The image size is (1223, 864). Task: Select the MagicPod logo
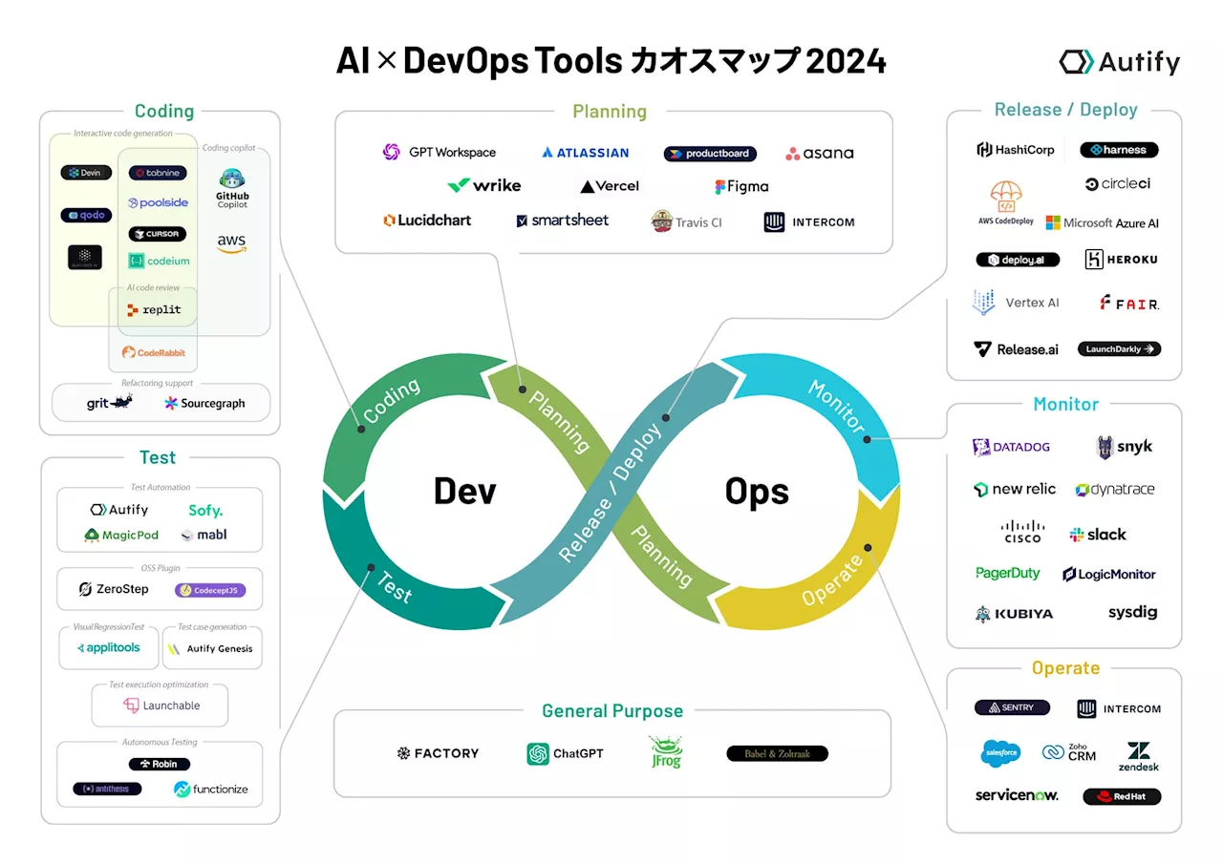click(121, 535)
